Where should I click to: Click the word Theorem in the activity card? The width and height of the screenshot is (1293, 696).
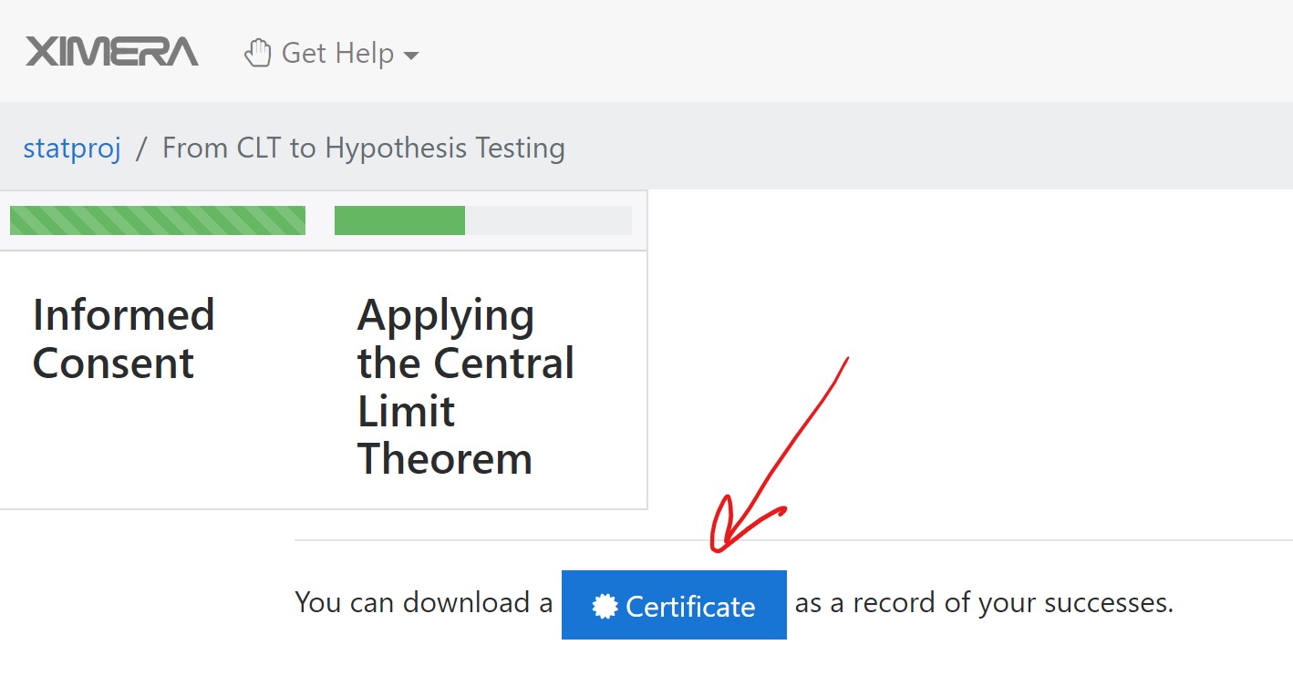(x=444, y=458)
